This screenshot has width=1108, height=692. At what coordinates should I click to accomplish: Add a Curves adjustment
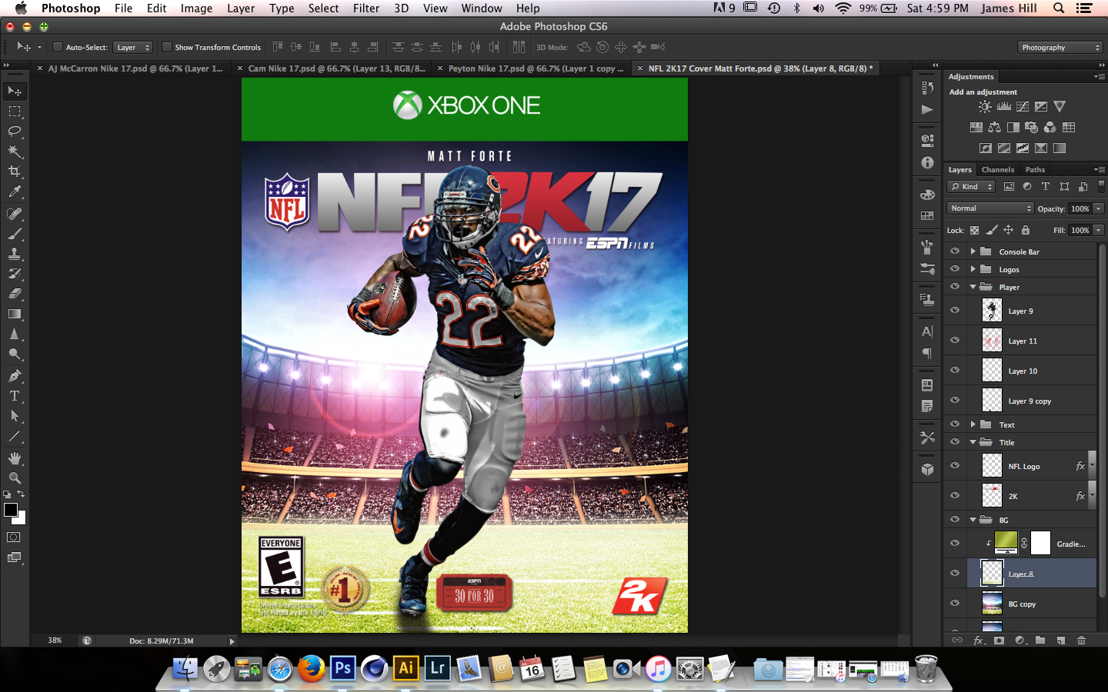(x=1023, y=107)
